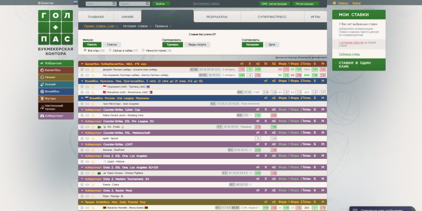This screenshot has width=422, height=211.
Task: Filter sidebar by Баскетбол
Action: [x=56, y=70]
